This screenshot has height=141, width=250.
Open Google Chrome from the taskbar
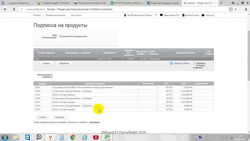pos(73,137)
